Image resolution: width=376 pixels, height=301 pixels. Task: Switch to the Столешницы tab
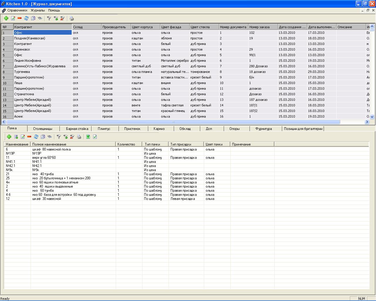pos(43,129)
